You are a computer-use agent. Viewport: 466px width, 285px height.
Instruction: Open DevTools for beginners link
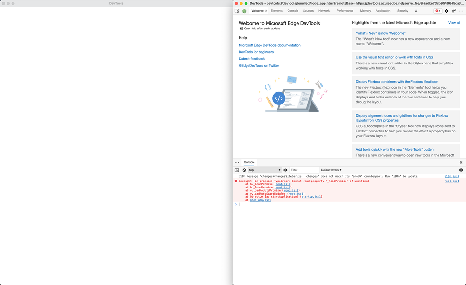[x=256, y=52]
